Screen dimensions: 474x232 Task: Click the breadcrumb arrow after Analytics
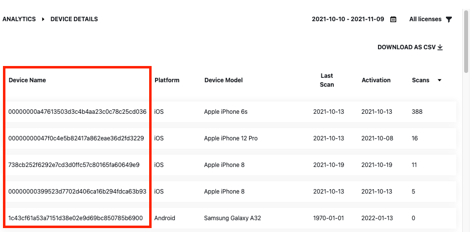coord(43,19)
